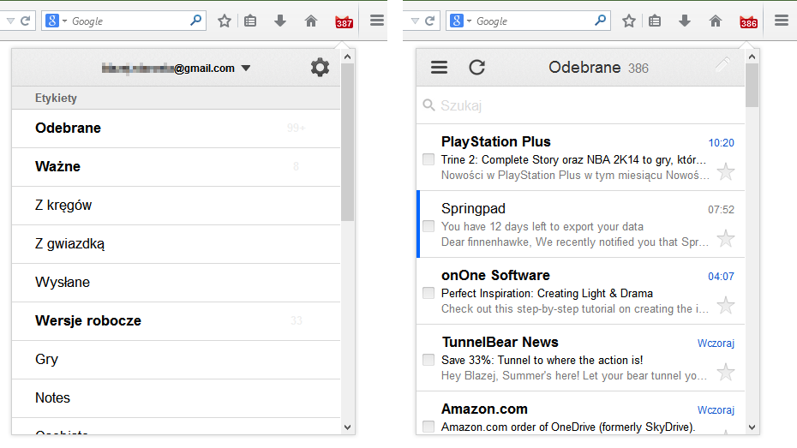Image resolution: width=797 pixels, height=448 pixels.
Task: Open URL history dropdown in right browser
Action: [415, 21]
